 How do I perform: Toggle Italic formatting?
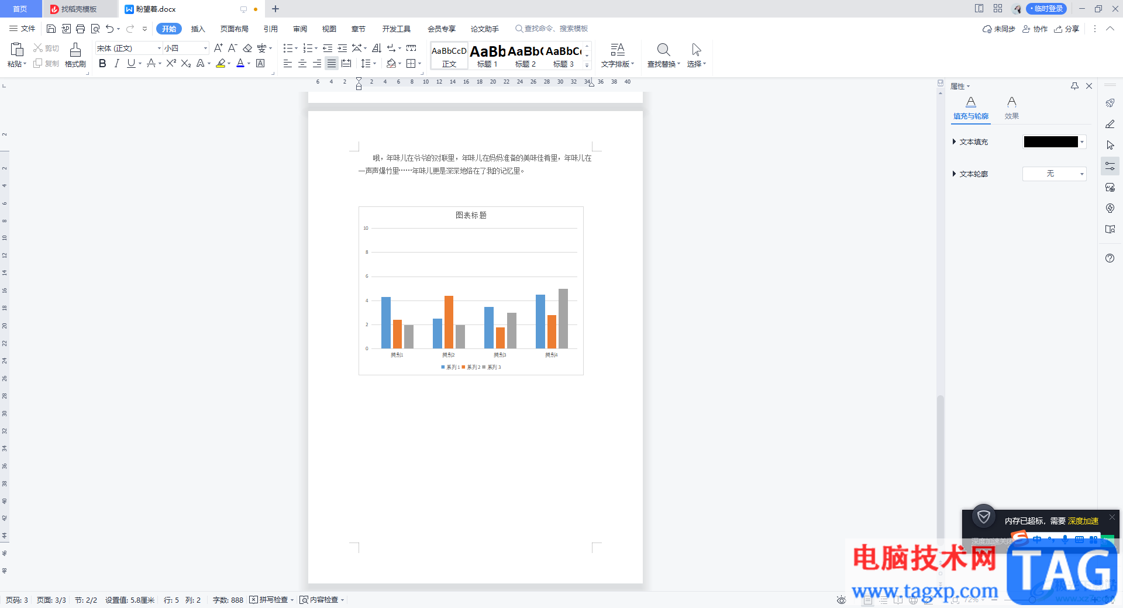coord(117,63)
